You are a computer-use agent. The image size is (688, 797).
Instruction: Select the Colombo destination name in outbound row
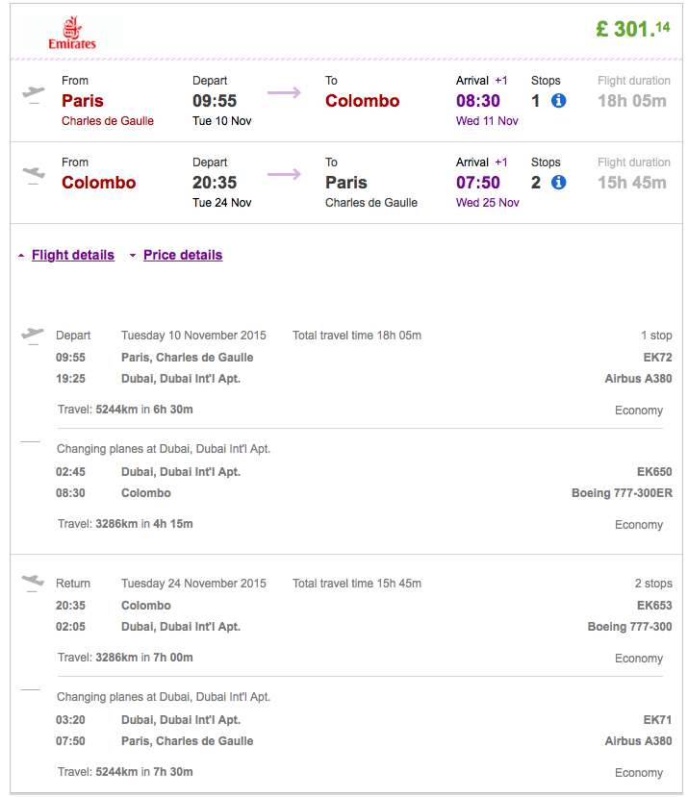click(363, 101)
